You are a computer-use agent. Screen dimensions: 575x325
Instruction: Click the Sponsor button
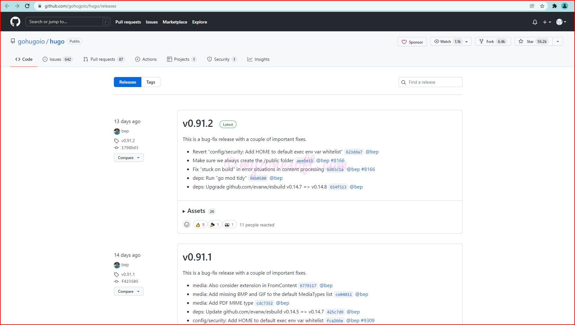(x=412, y=42)
